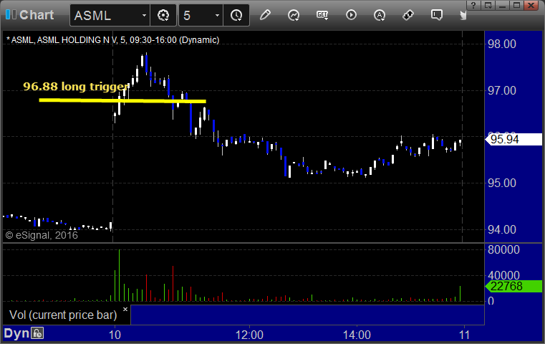Click the 12:00 time axis label
Image resolution: width=545 pixels, height=344 pixels.
[x=249, y=335]
